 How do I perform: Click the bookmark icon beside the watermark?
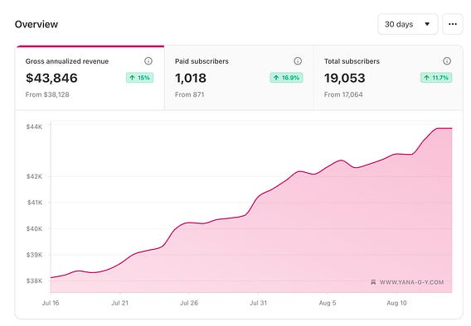point(373,282)
